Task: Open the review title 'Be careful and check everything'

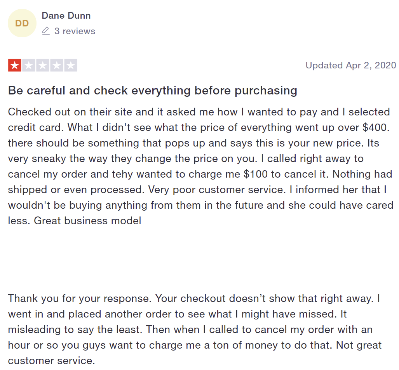Action: pyautogui.click(x=152, y=91)
